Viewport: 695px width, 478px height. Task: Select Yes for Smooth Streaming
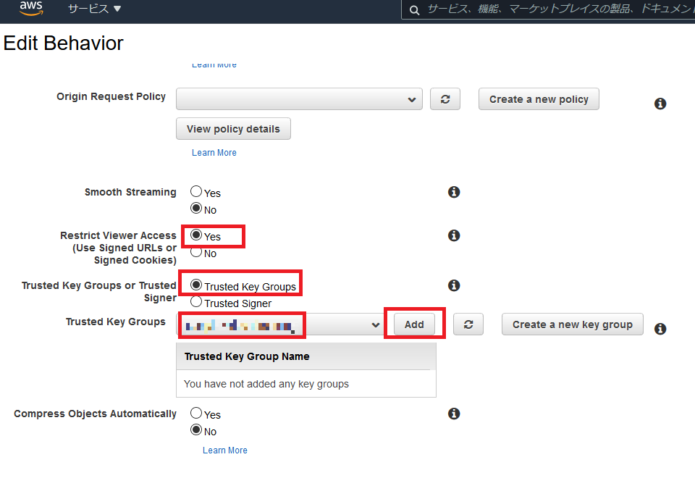pos(196,191)
